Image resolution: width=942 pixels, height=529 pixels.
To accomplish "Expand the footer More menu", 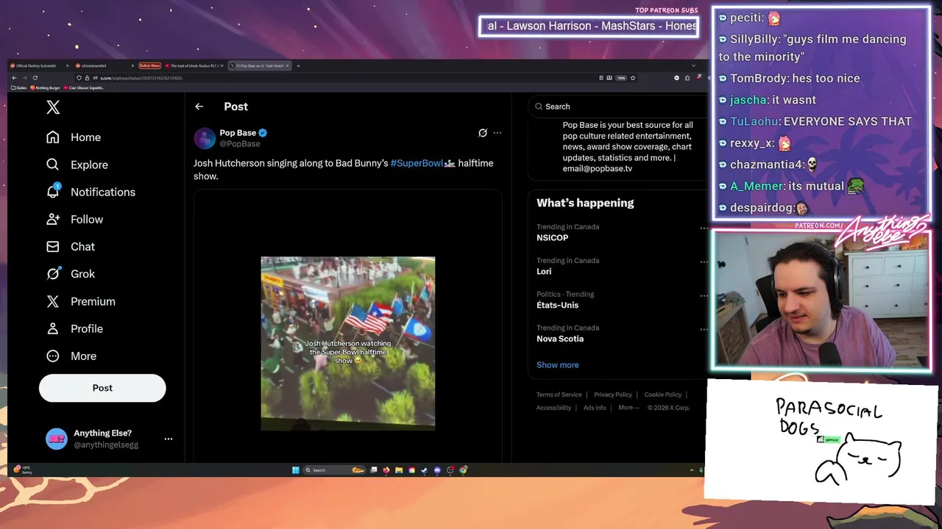I will tap(628, 408).
